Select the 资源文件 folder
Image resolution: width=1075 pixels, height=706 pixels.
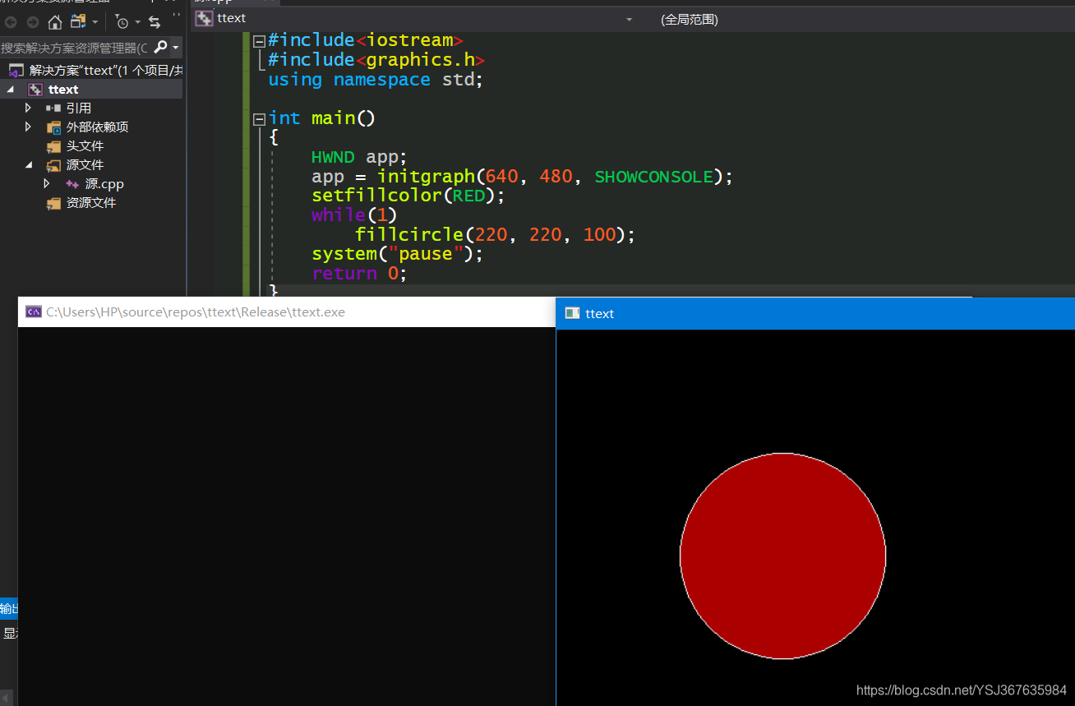[91, 202]
